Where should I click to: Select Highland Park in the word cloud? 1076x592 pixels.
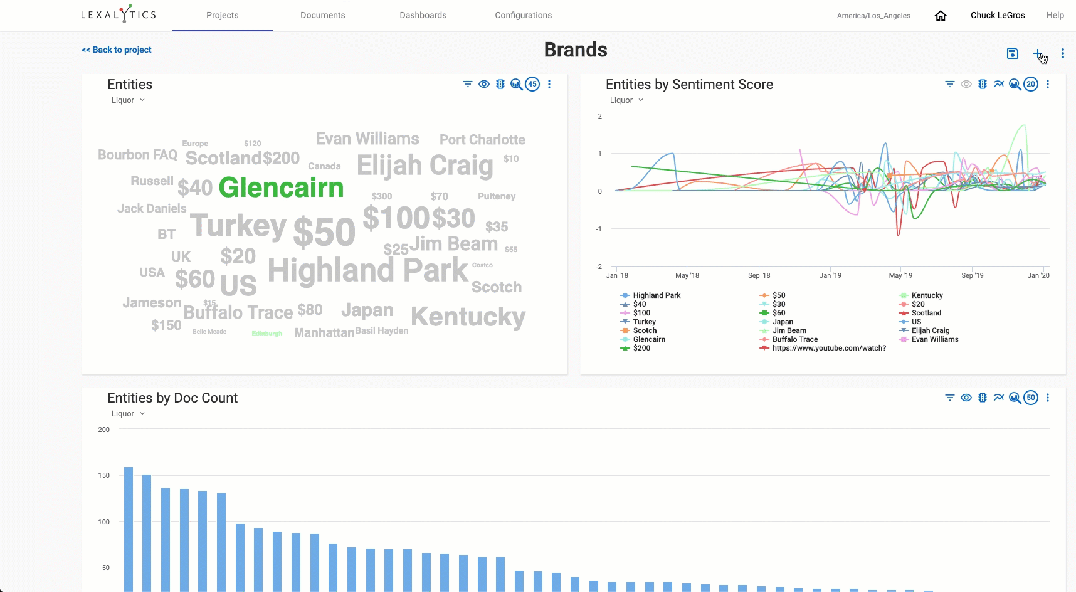pos(367,271)
